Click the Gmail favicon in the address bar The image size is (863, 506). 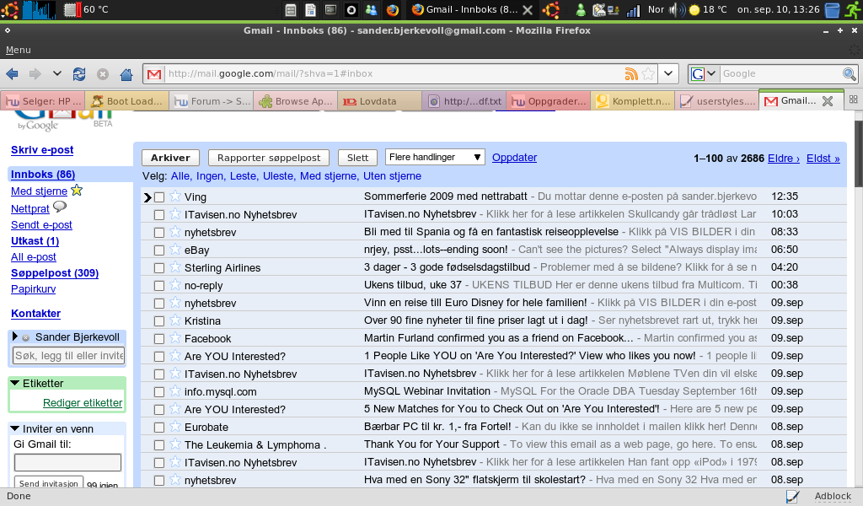[x=154, y=73]
